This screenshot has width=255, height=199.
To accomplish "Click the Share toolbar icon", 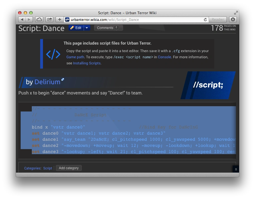I will (49, 20).
